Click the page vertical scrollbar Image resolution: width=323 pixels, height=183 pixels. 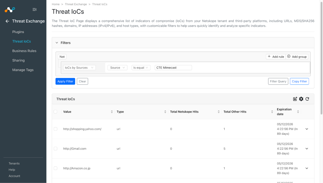(x=321, y=58)
